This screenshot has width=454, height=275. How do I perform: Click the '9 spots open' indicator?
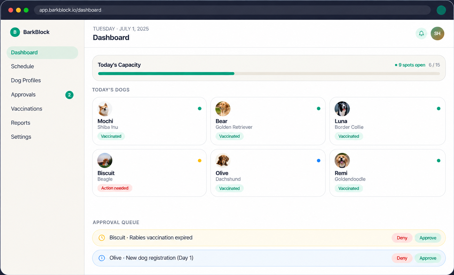tap(410, 65)
